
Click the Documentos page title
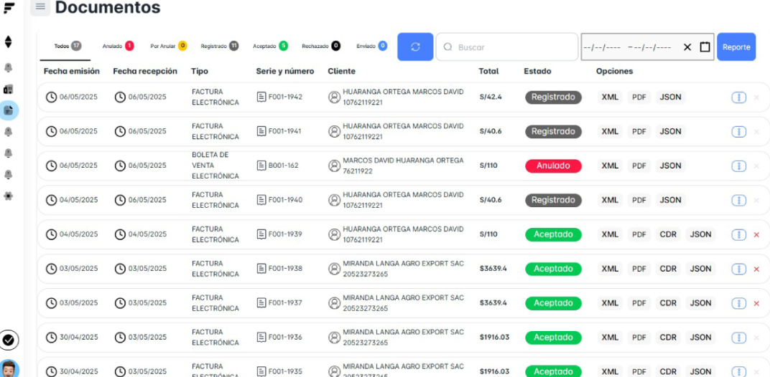[x=108, y=7]
